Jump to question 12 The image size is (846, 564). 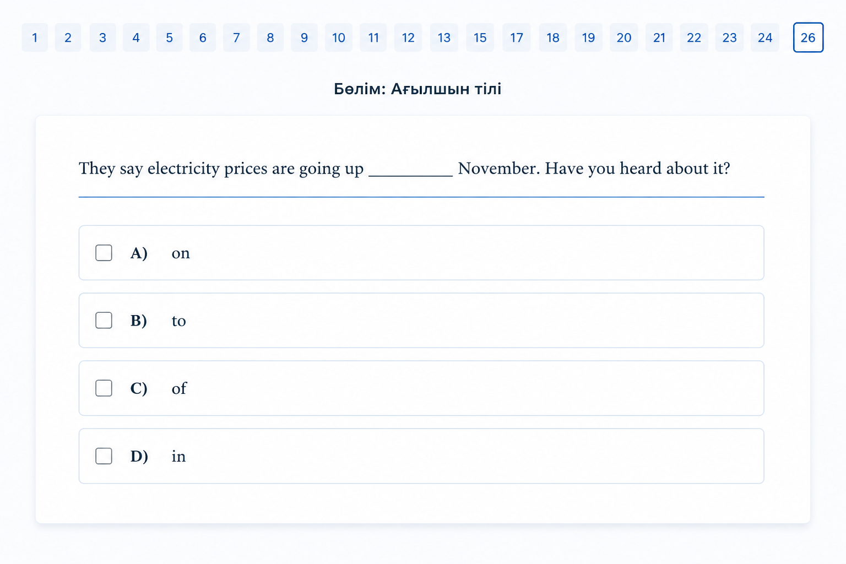[x=408, y=37]
